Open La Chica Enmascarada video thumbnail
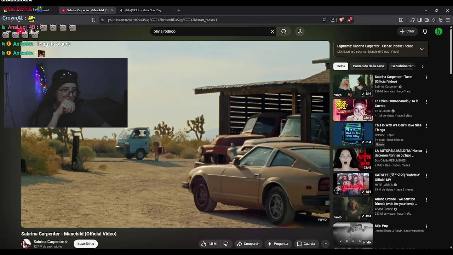 coord(353,110)
